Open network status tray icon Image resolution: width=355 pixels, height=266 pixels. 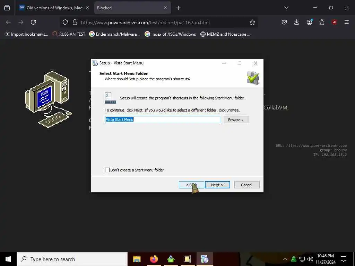coord(302,259)
